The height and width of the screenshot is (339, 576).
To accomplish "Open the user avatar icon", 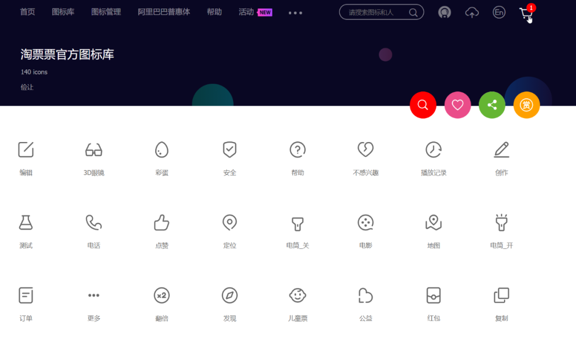I will click(444, 12).
